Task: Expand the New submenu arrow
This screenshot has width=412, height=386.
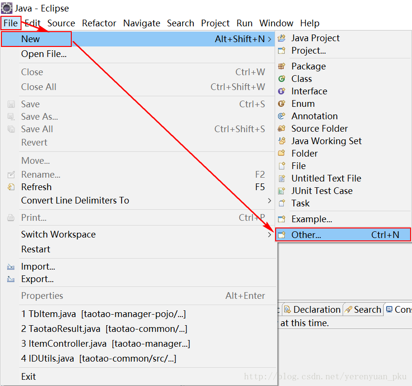Action: point(269,39)
